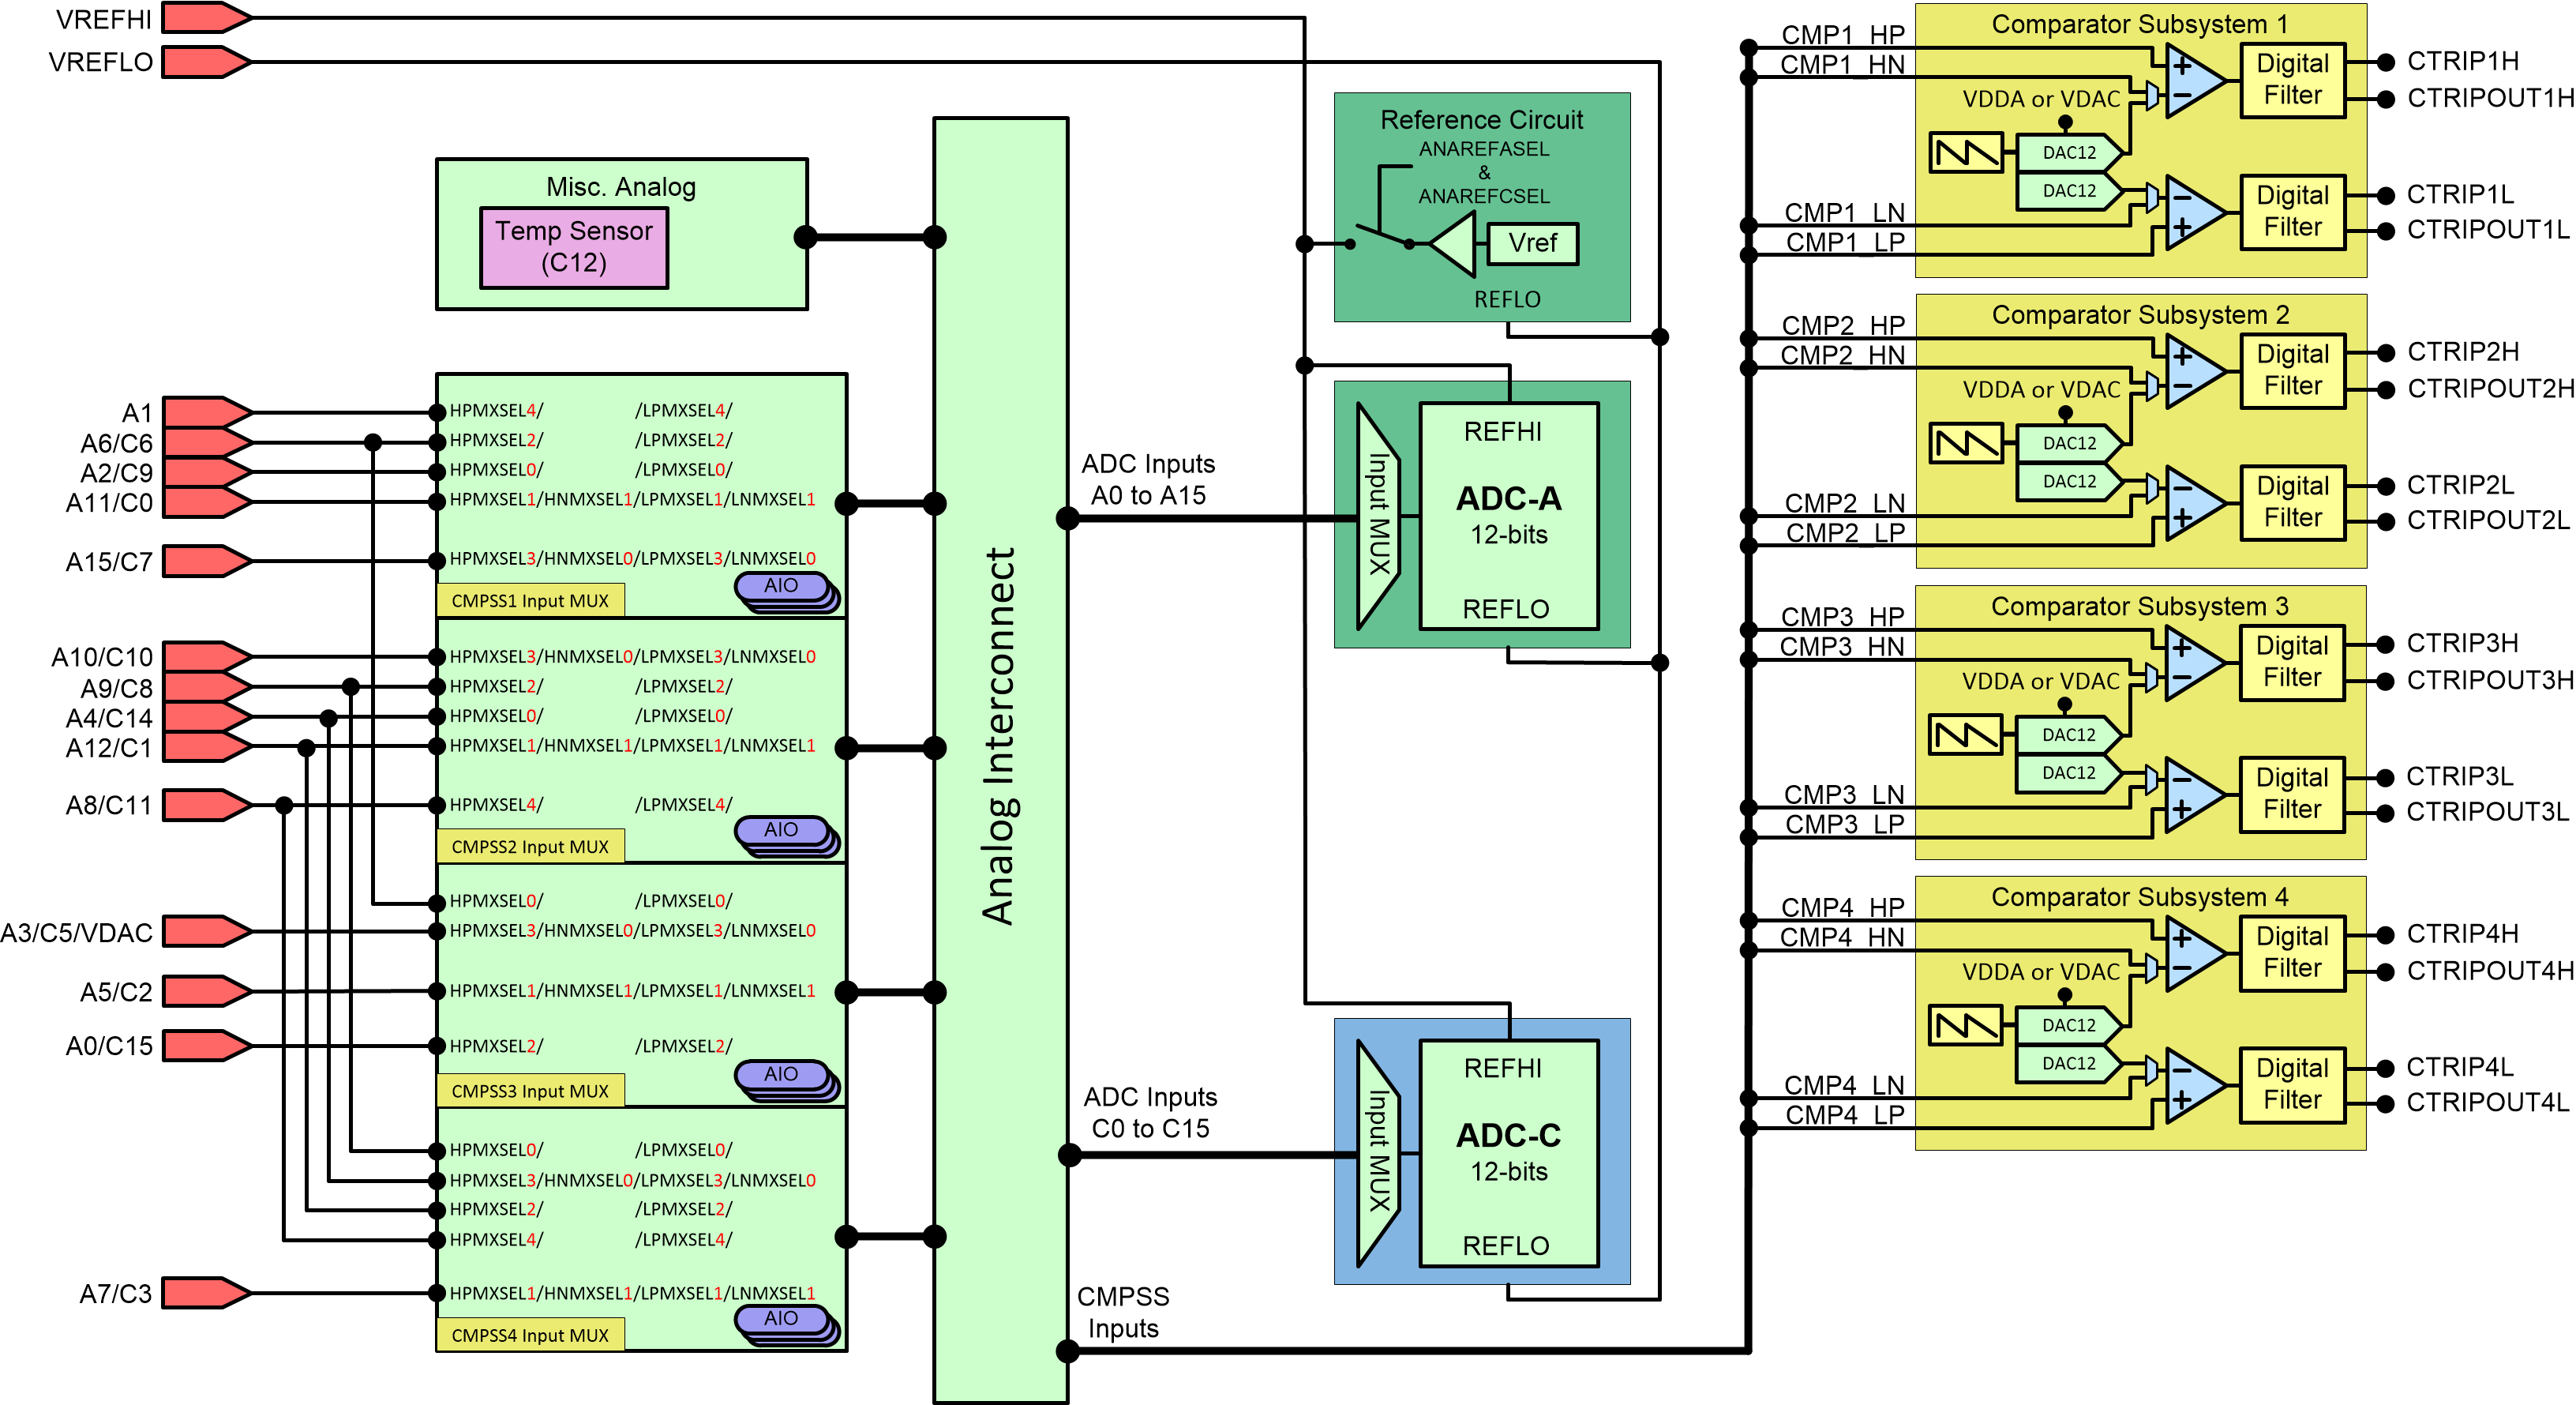Click the ANAREFASEL text in Reference Circuit
The image size is (2576, 1405).
coord(1484,149)
